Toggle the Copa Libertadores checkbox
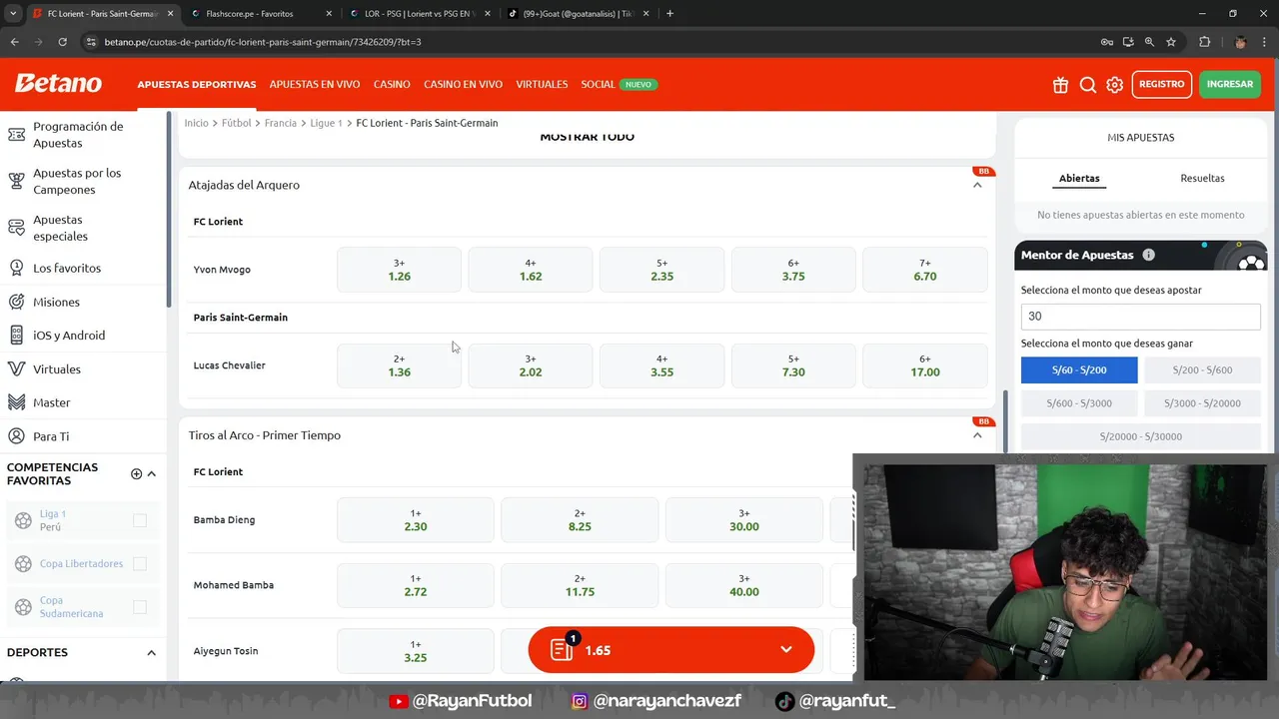The height and width of the screenshot is (719, 1279). click(140, 564)
